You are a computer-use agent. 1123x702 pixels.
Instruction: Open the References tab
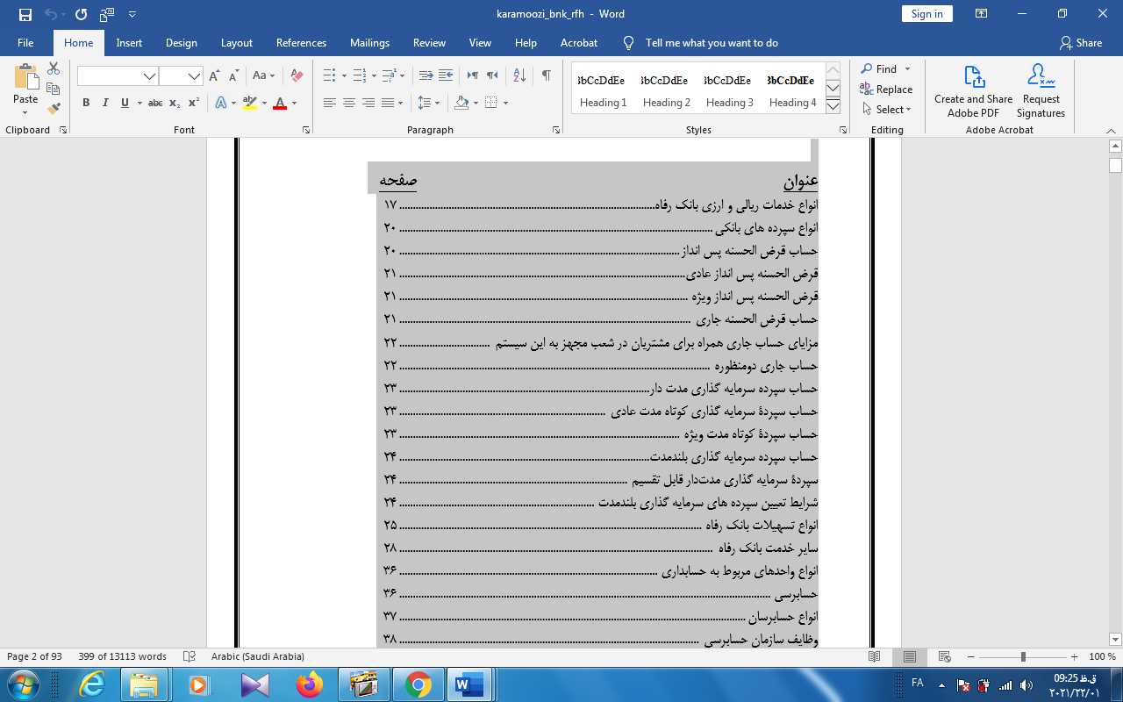[301, 43]
